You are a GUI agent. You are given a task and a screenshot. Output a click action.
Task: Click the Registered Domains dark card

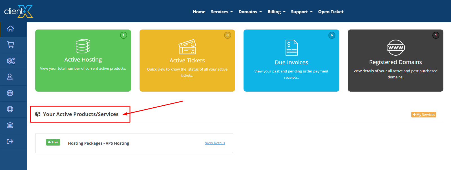point(395,60)
